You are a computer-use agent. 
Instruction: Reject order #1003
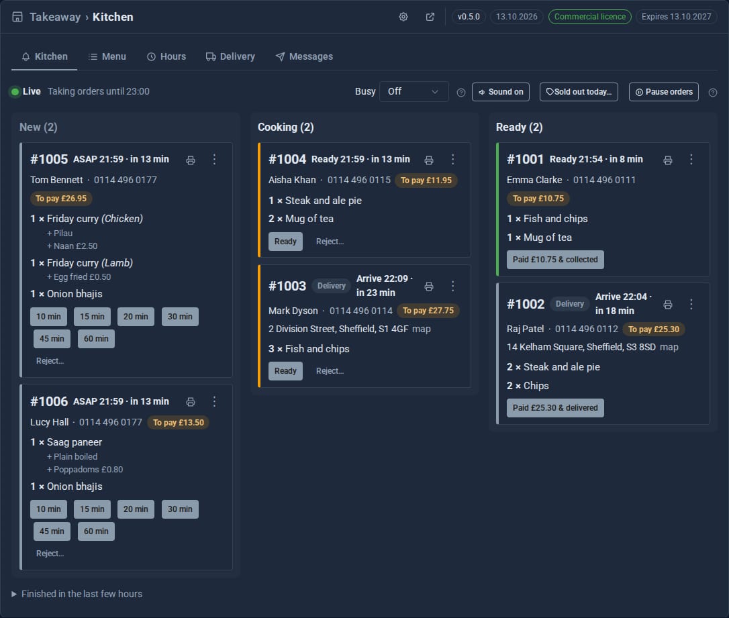point(330,371)
